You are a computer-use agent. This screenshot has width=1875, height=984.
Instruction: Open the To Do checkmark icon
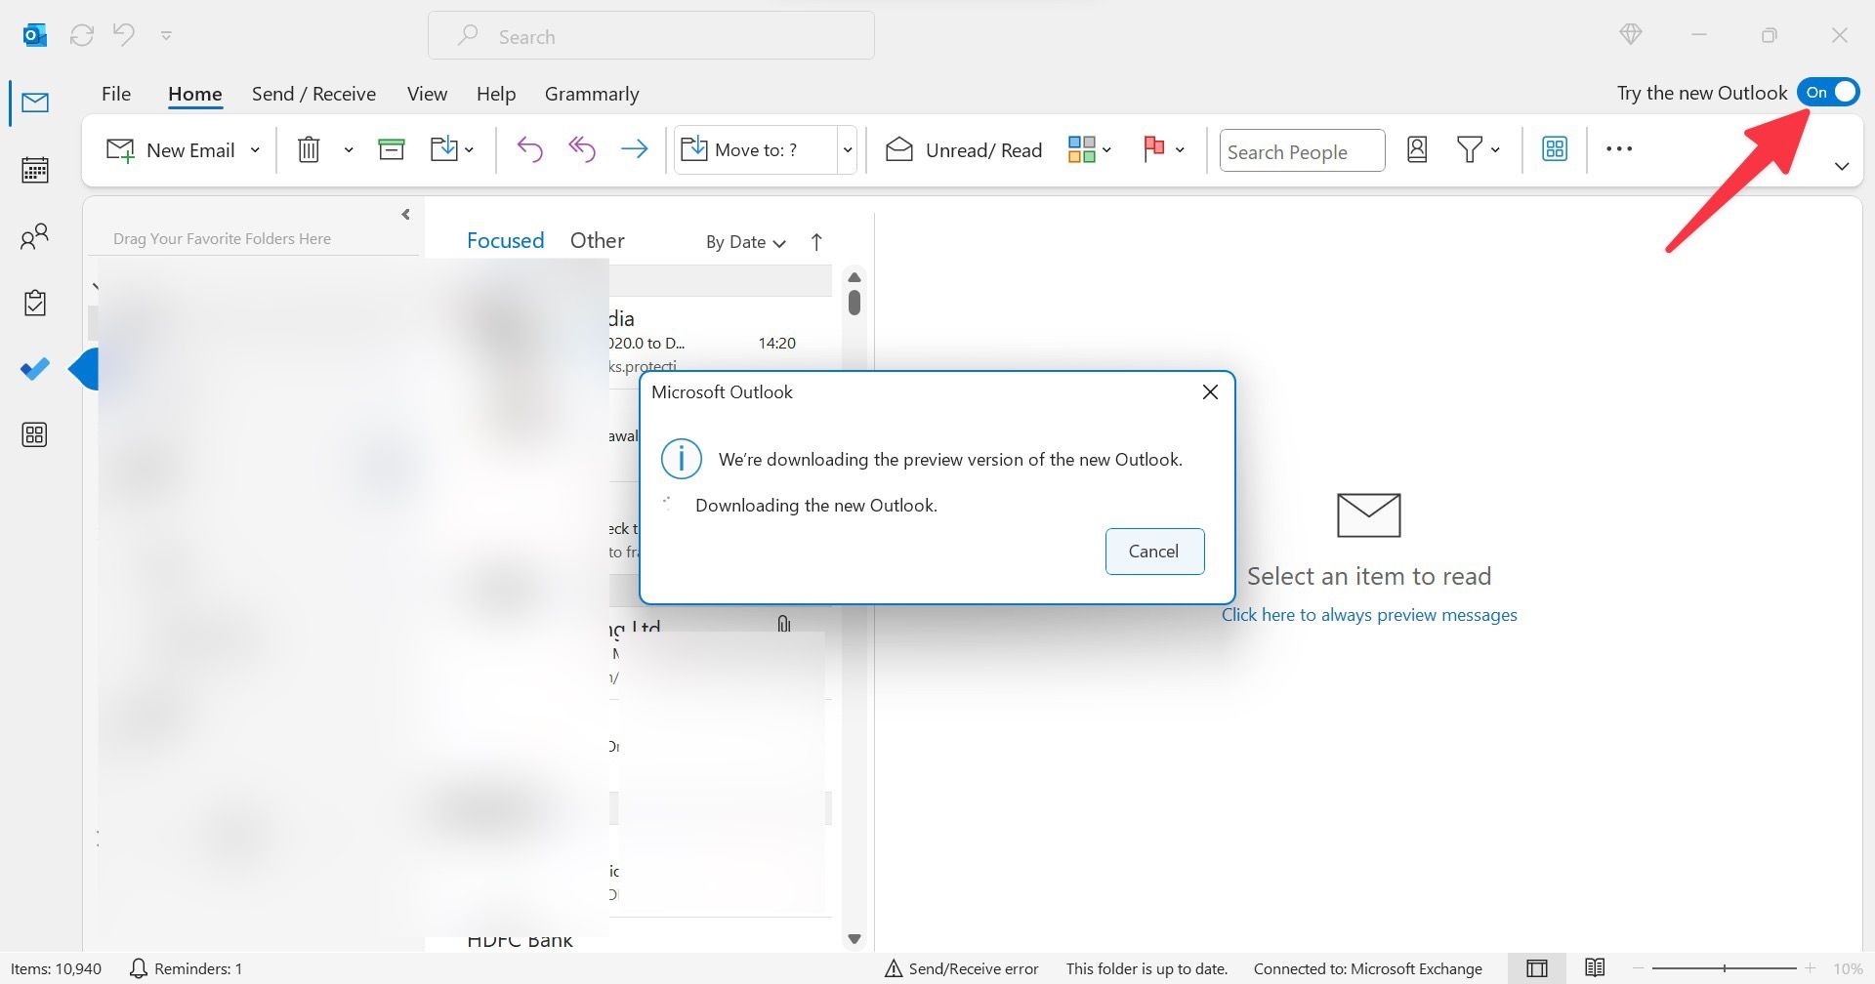click(35, 369)
